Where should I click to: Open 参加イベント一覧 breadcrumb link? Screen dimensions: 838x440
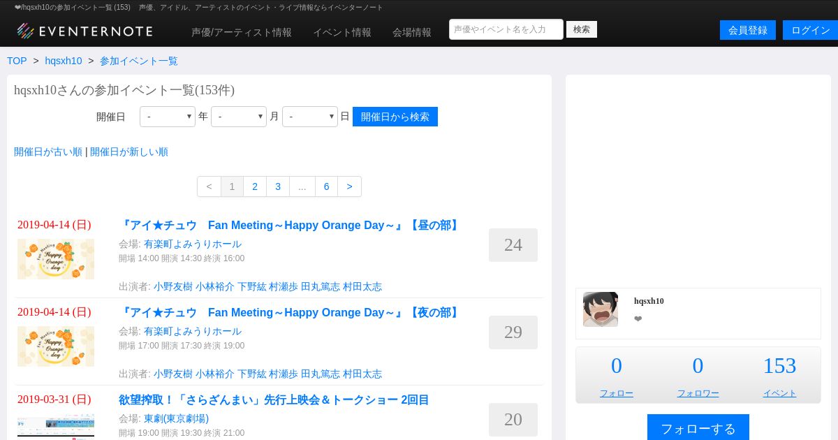click(139, 61)
